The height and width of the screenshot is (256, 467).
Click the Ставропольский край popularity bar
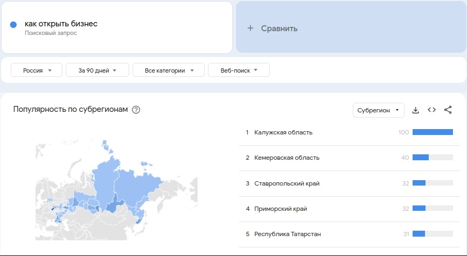433,183
